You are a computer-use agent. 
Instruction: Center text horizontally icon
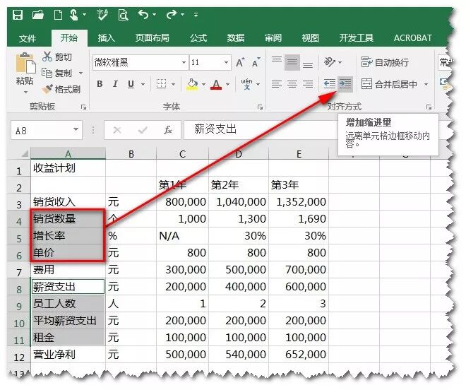292,84
